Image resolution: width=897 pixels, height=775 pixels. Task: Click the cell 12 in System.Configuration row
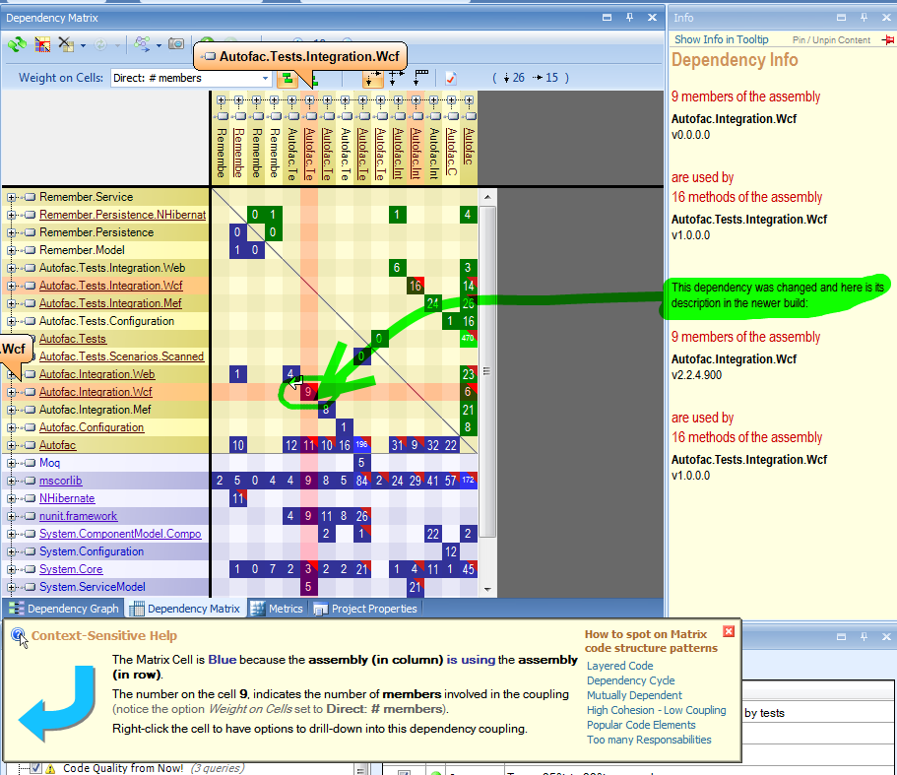450,551
